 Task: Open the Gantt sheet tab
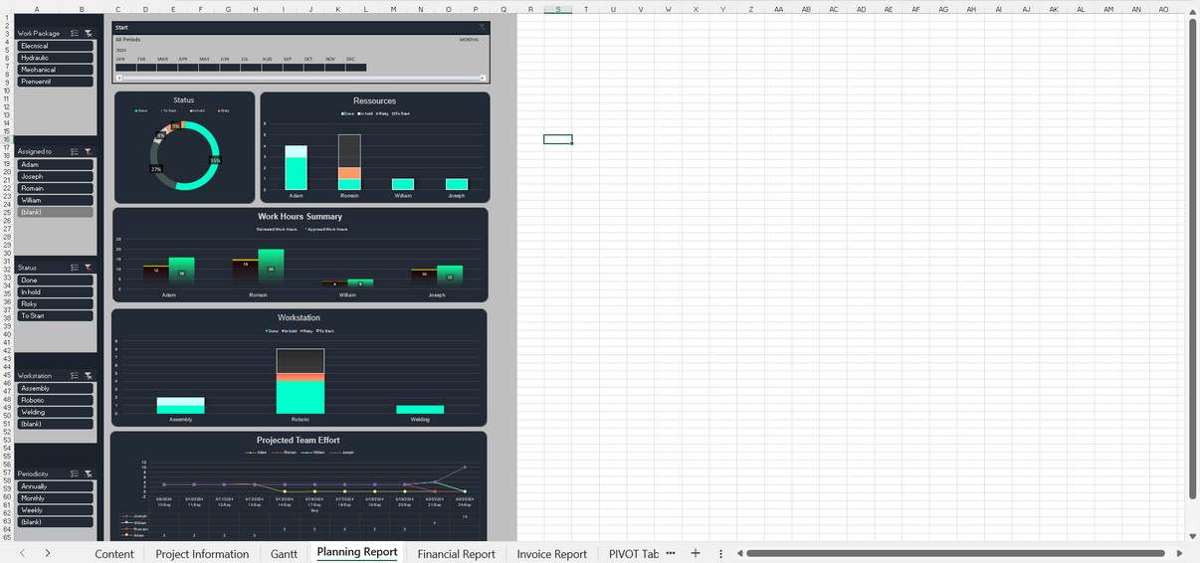tap(284, 554)
